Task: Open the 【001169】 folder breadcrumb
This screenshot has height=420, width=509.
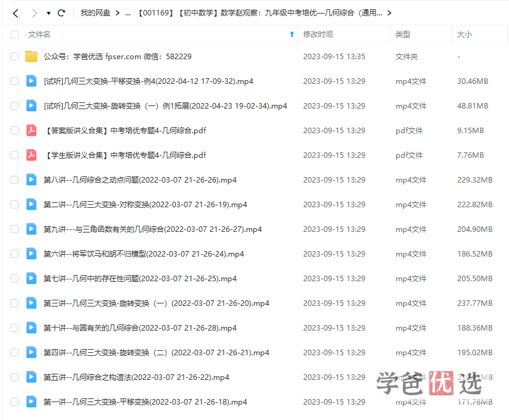Action: 260,13
